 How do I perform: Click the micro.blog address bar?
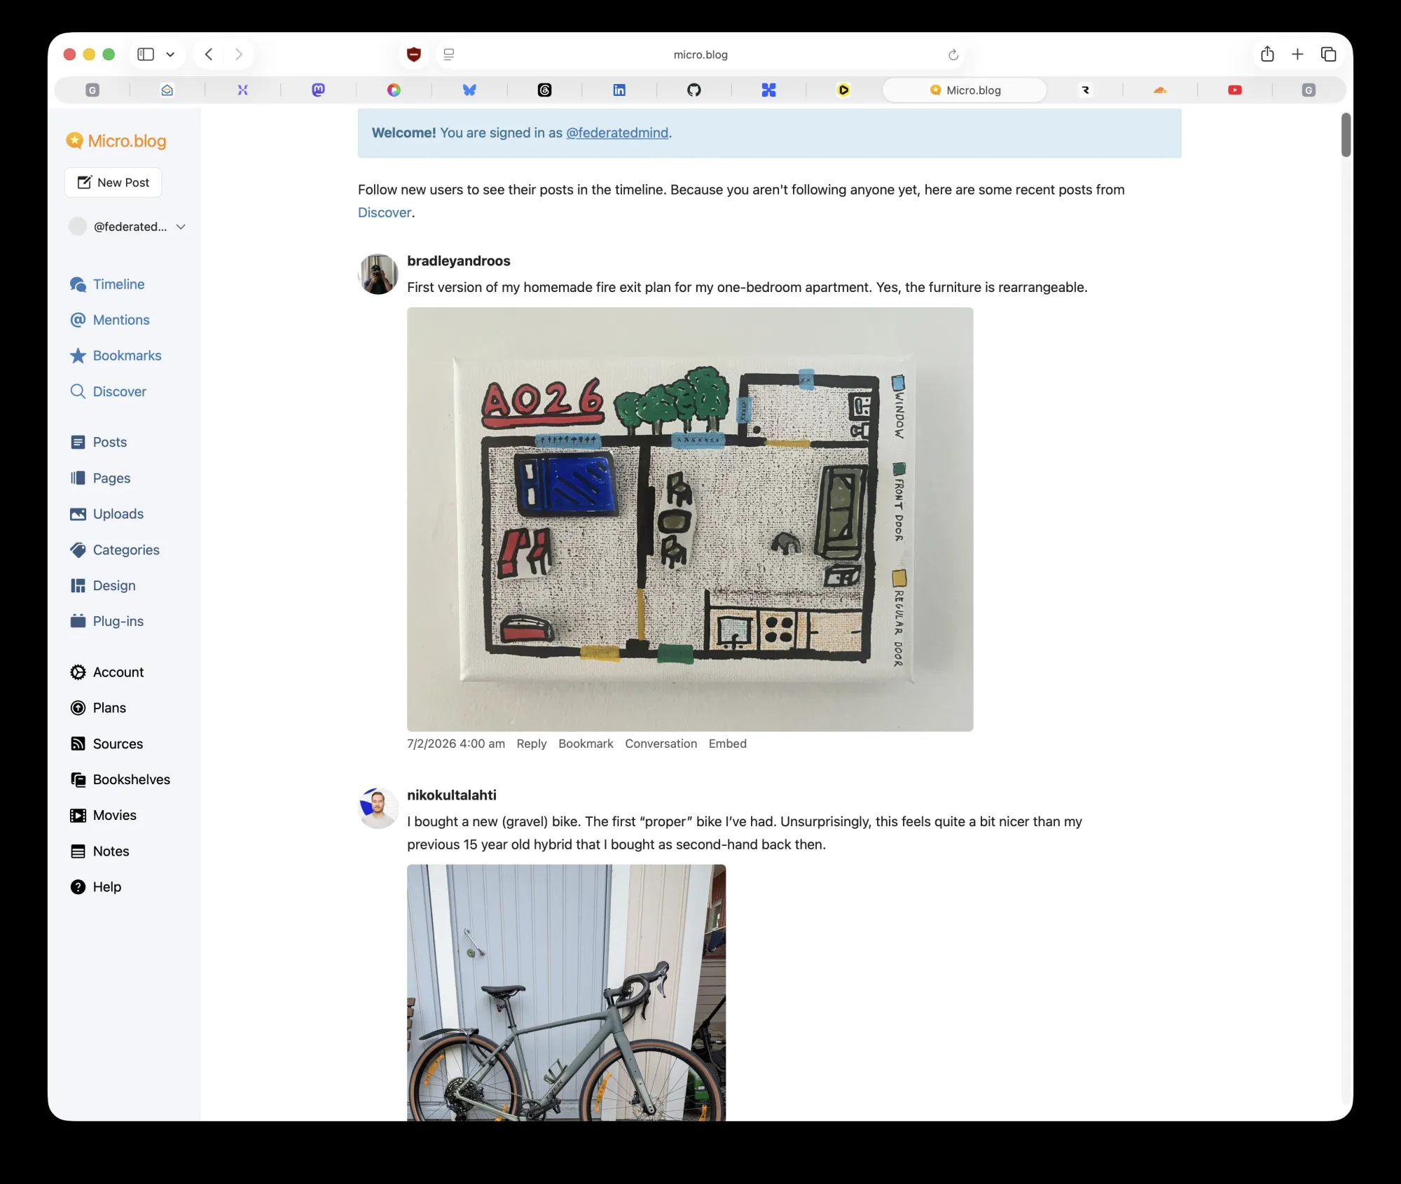tap(700, 55)
